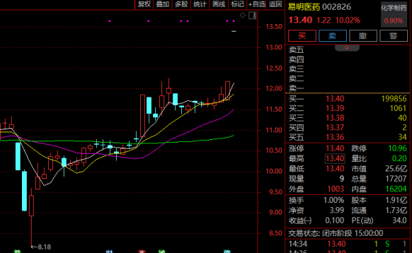Click the 警 alert button
The width and height of the screenshot is (412, 253).
(x=393, y=36)
